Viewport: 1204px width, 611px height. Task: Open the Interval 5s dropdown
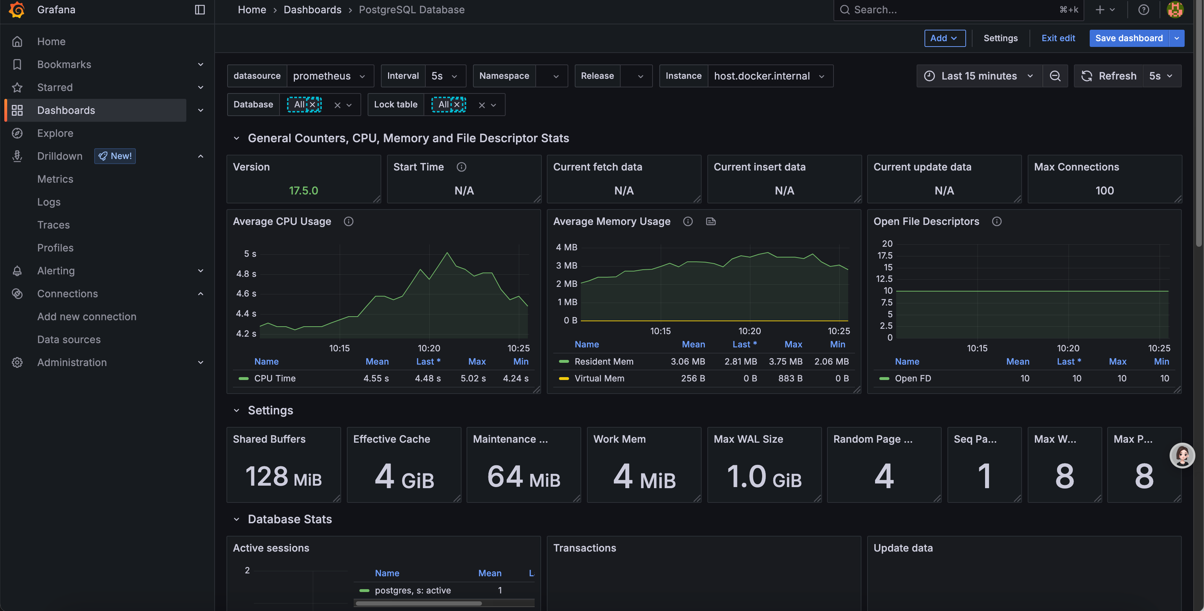click(x=445, y=76)
